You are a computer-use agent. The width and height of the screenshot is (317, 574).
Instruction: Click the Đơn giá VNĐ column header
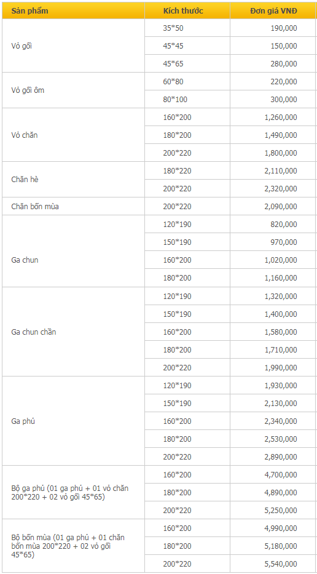pos(272,10)
